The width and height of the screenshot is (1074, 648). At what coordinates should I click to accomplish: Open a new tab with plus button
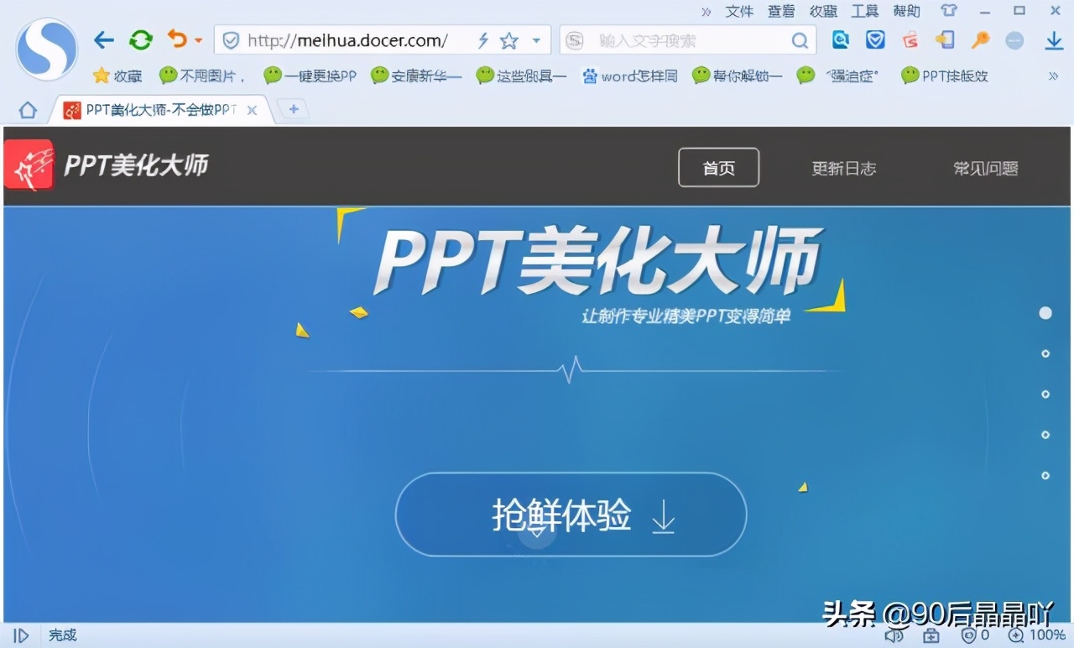pyautogui.click(x=293, y=109)
